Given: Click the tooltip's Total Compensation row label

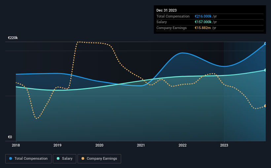Looking at the screenshot, I should click(173, 16).
